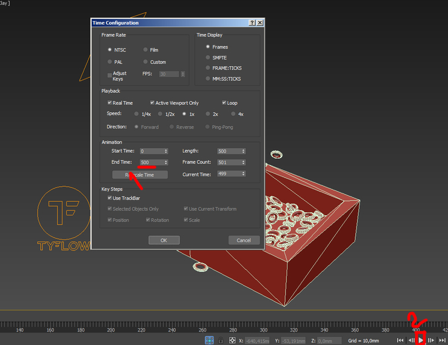Toggle Use TrackBar checkbox
Image resolution: width=448 pixels, height=345 pixels.
tap(110, 198)
